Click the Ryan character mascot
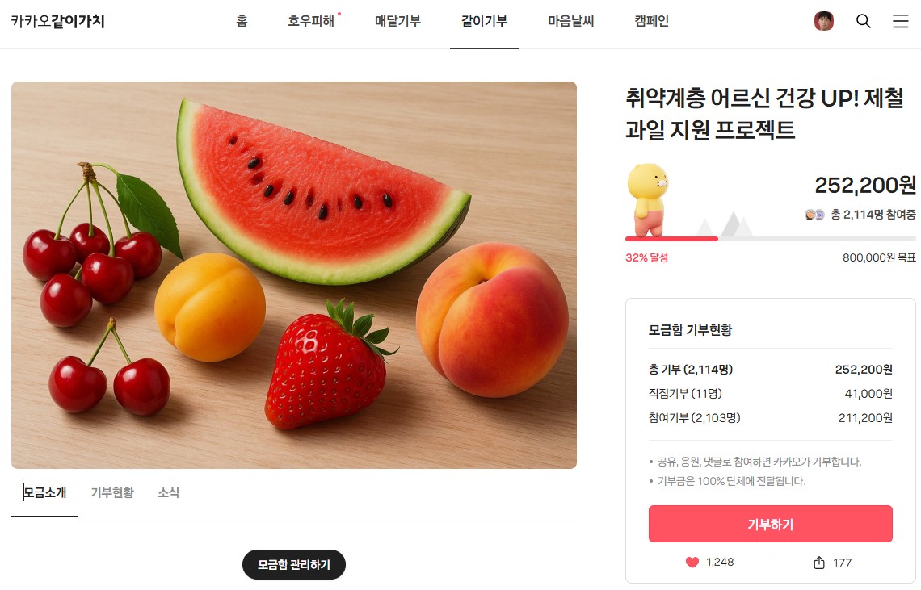This screenshot has height=590, width=921. coord(647,199)
